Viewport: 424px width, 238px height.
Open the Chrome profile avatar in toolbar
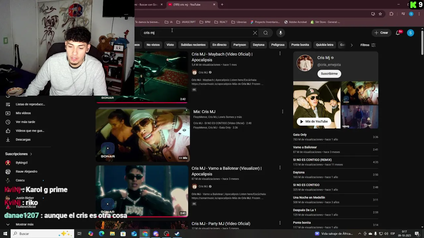click(411, 14)
